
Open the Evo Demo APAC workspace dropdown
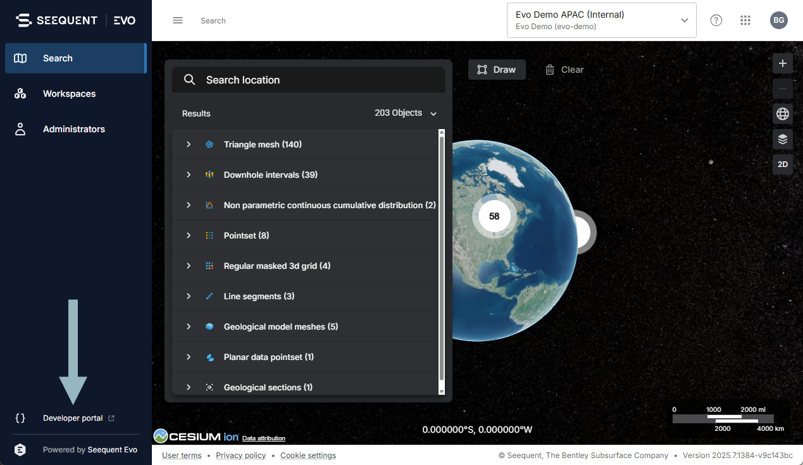pos(601,20)
